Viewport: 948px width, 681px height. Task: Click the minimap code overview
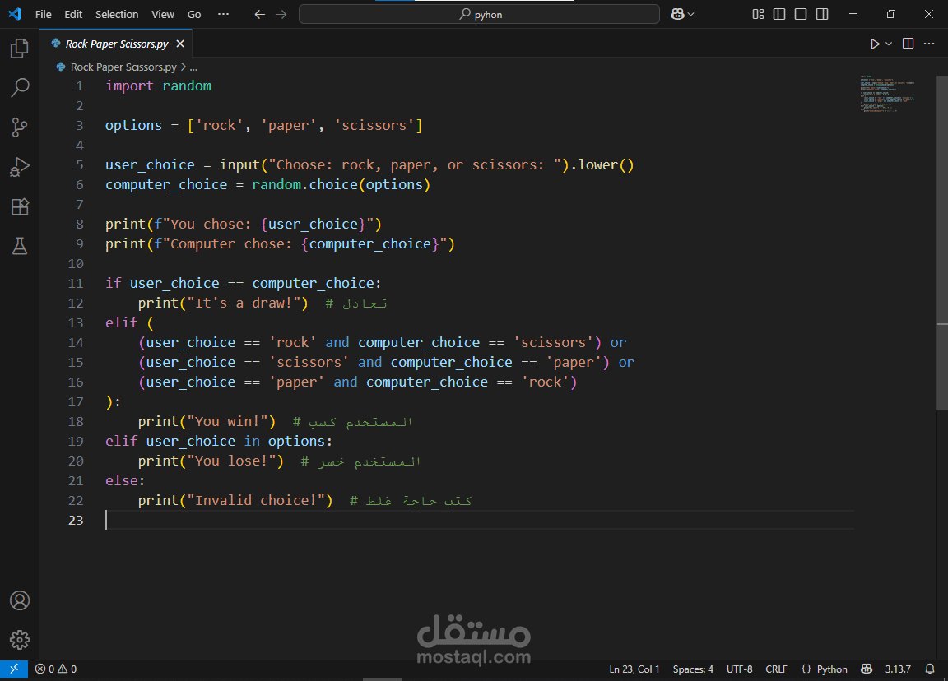tap(888, 94)
